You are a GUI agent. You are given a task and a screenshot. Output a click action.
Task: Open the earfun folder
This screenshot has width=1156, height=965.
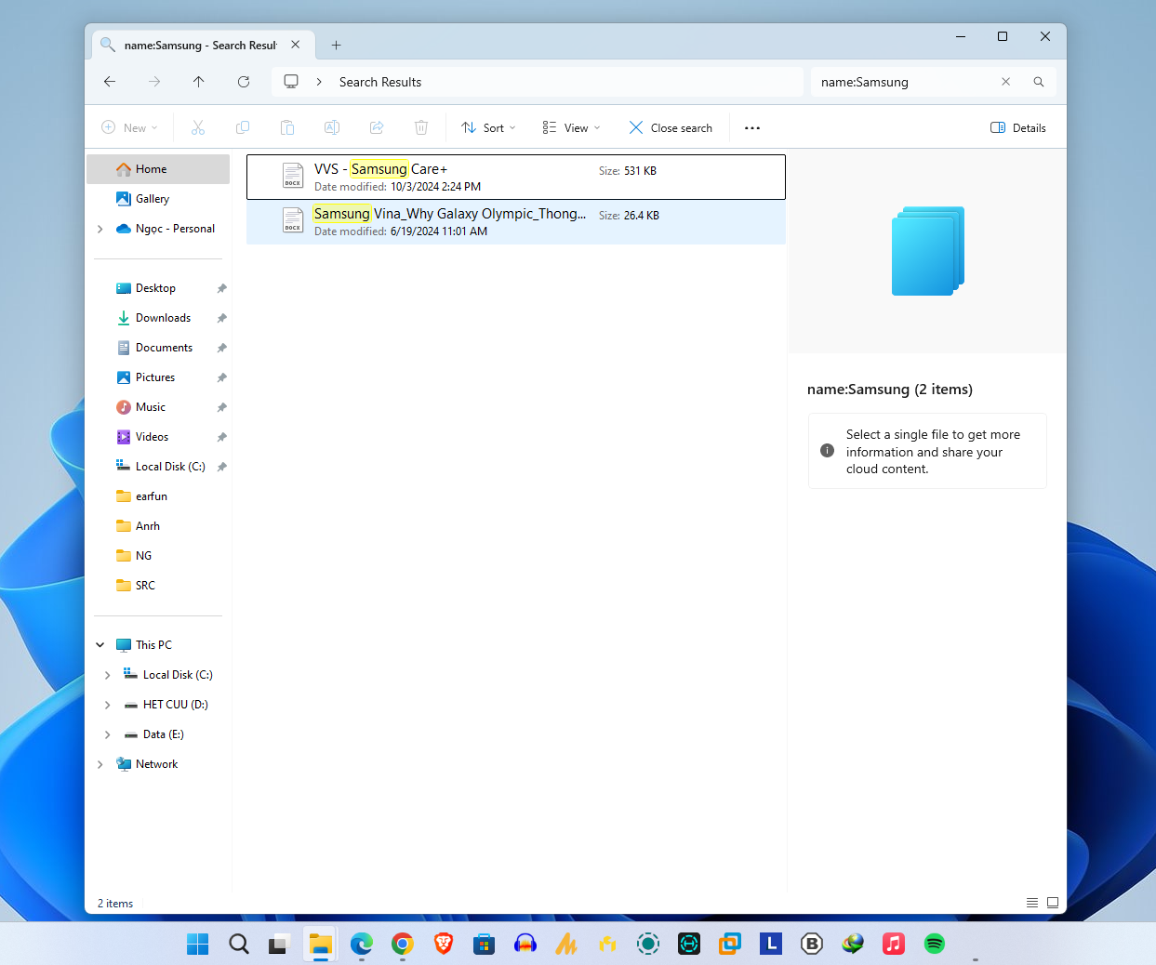pyautogui.click(x=158, y=496)
